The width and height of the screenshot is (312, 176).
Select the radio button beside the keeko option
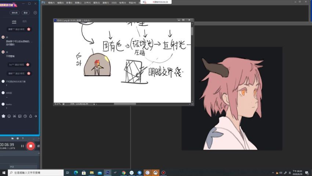click(x=3, y=104)
